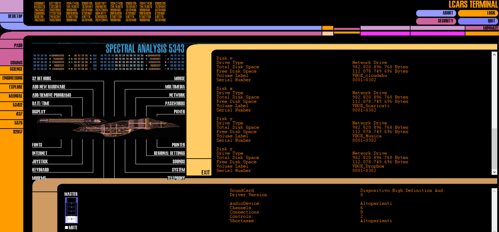Click the EXIT button
Screen dimensions: 499x232
pos(199,167)
